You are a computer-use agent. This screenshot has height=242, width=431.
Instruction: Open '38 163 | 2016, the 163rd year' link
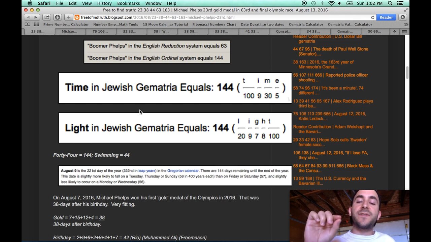click(x=323, y=65)
